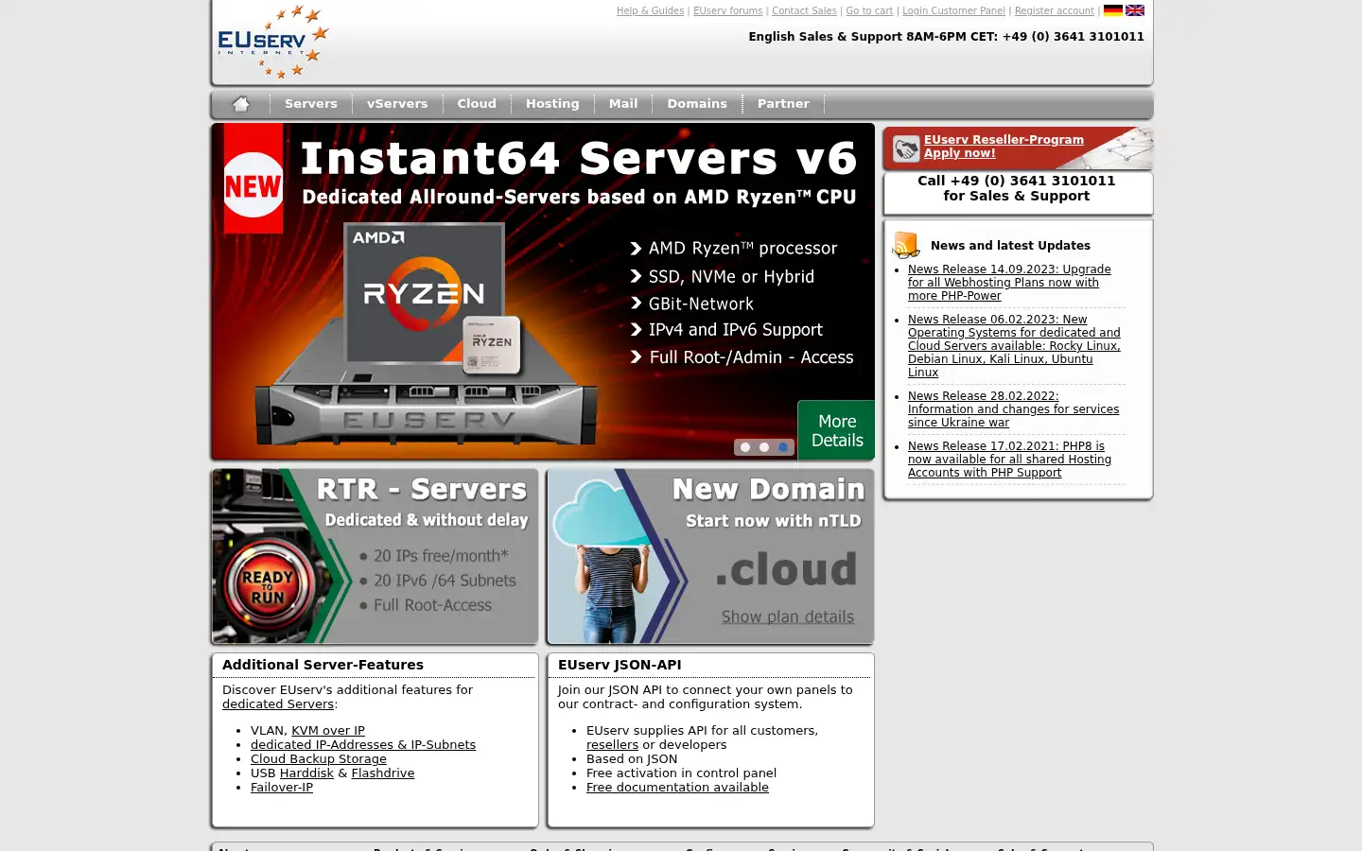Open KVM over IP link
Screen dimensions: 1362x851
pos(328,731)
